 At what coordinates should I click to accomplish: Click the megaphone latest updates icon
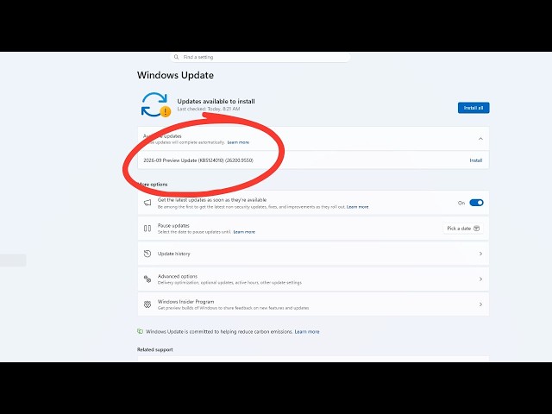click(147, 203)
